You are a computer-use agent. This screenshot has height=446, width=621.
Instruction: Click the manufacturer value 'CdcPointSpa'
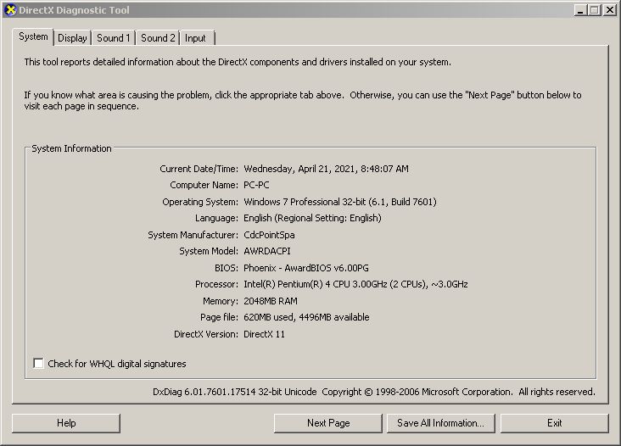(269, 235)
